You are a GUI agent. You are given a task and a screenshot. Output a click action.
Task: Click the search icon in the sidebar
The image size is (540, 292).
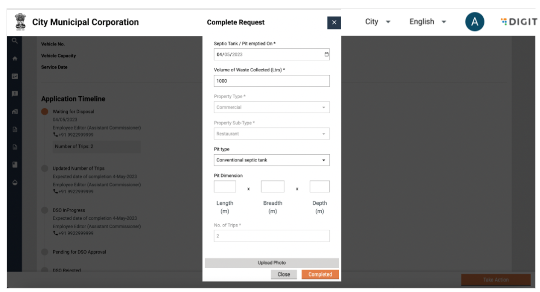click(15, 41)
